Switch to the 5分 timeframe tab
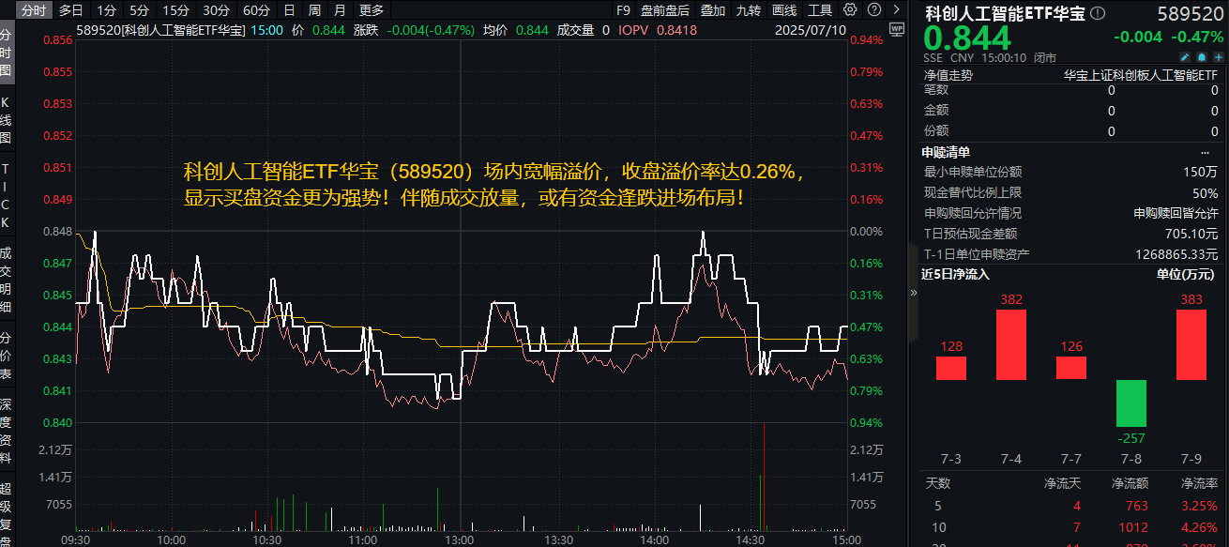 [x=139, y=10]
